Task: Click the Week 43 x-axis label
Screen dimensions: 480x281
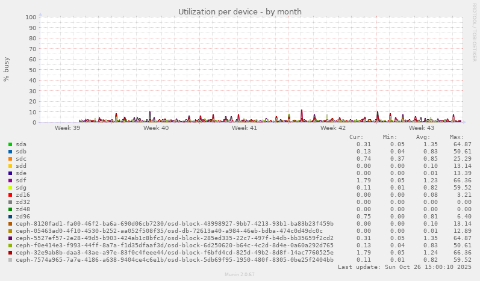Action: pyautogui.click(x=422, y=128)
